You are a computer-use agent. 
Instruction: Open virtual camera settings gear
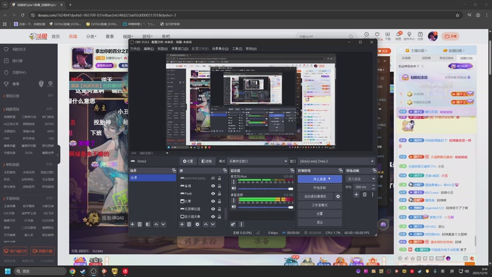(338, 196)
